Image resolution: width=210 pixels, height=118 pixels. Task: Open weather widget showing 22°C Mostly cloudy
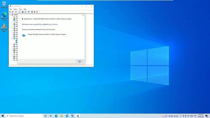pyautogui.click(x=170, y=116)
